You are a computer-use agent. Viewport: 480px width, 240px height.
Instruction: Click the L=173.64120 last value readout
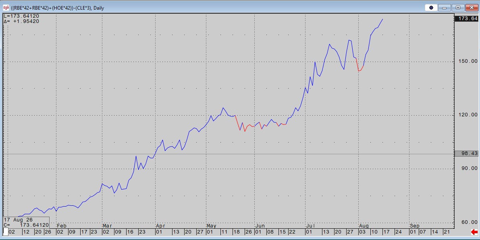[21, 16]
